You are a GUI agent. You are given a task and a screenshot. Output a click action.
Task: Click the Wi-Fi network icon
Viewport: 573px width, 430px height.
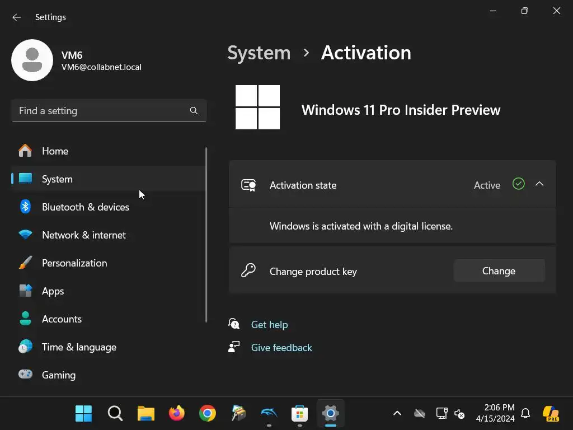[25, 235]
